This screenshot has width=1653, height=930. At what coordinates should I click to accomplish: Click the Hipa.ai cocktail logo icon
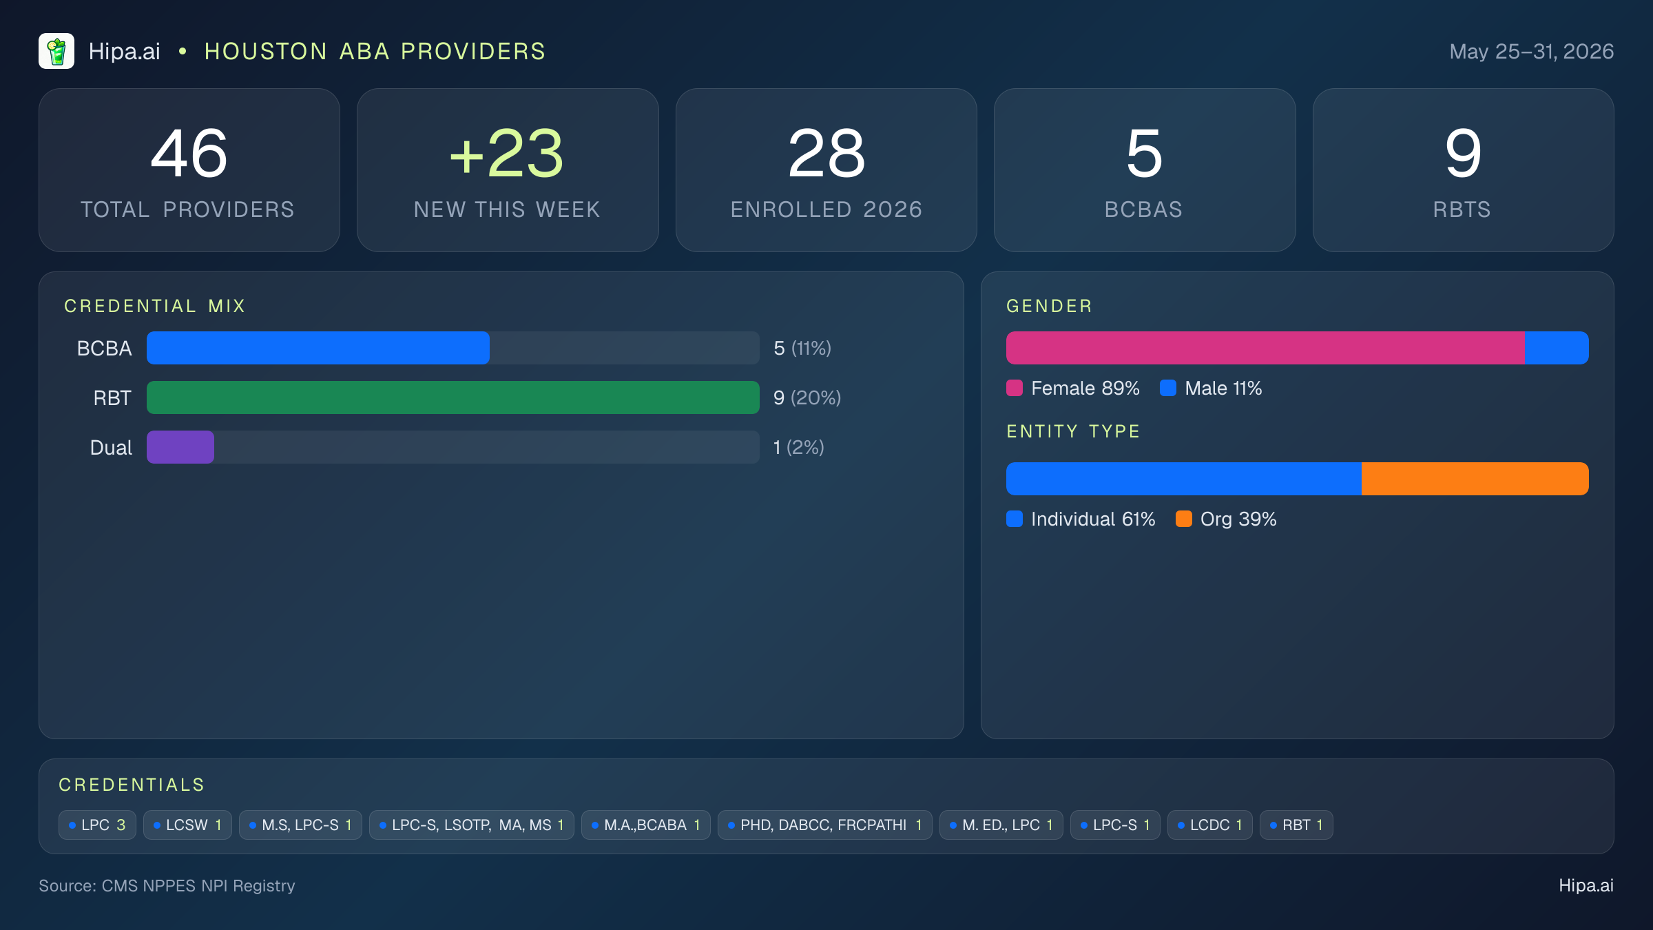pyautogui.click(x=56, y=51)
